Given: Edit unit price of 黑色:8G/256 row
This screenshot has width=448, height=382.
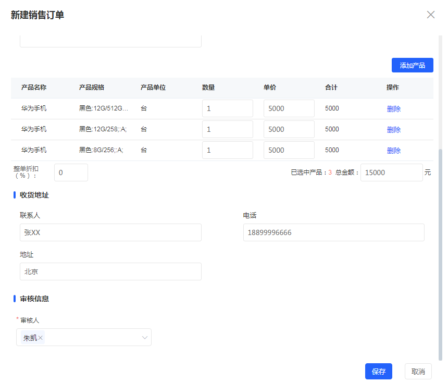Looking at the screenshot, I should pyautogui.click(x=289, y=150).
